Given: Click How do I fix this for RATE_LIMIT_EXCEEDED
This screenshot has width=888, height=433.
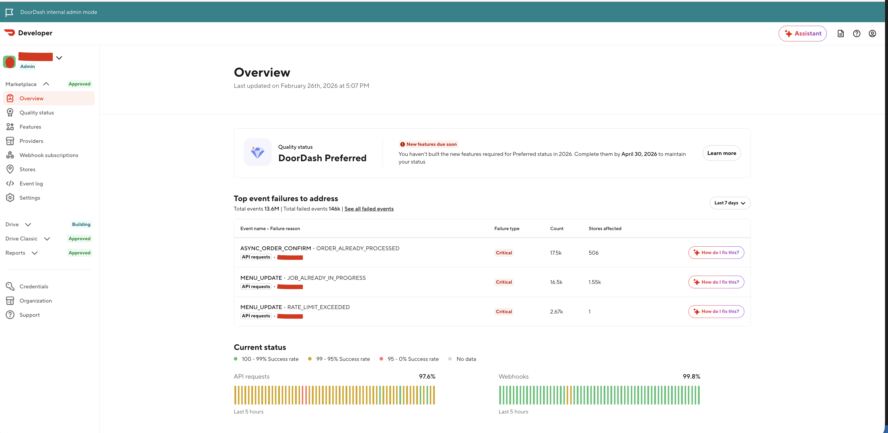Looking at the screenshot, I should point(716,311).
